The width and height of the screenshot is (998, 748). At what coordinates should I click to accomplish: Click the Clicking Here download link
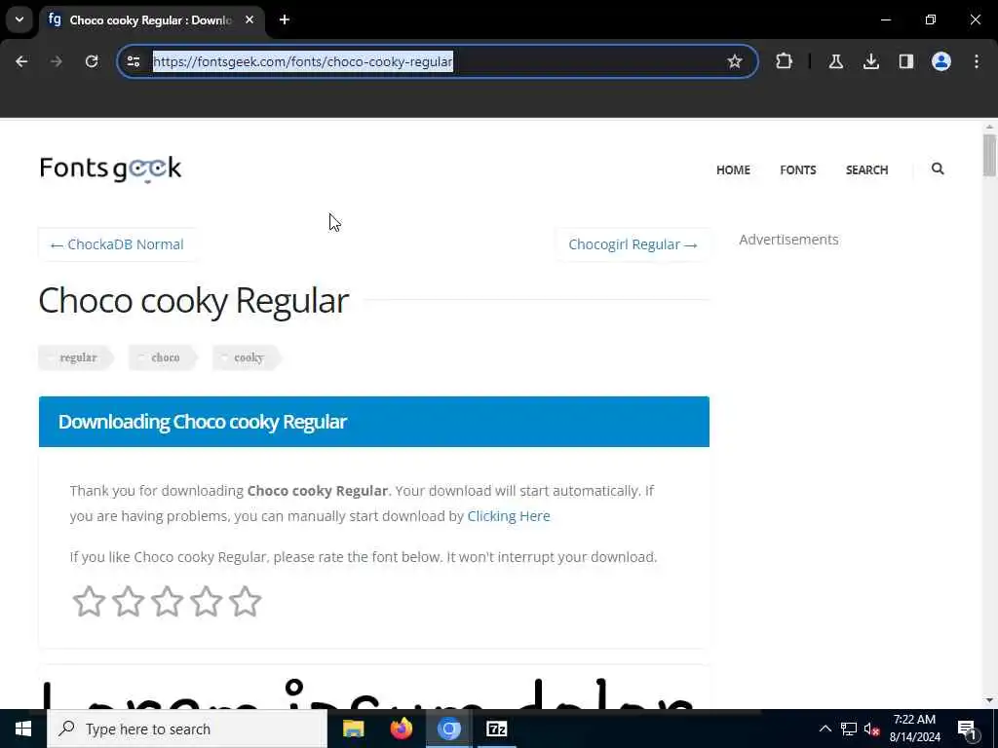(x=509, y=516)
